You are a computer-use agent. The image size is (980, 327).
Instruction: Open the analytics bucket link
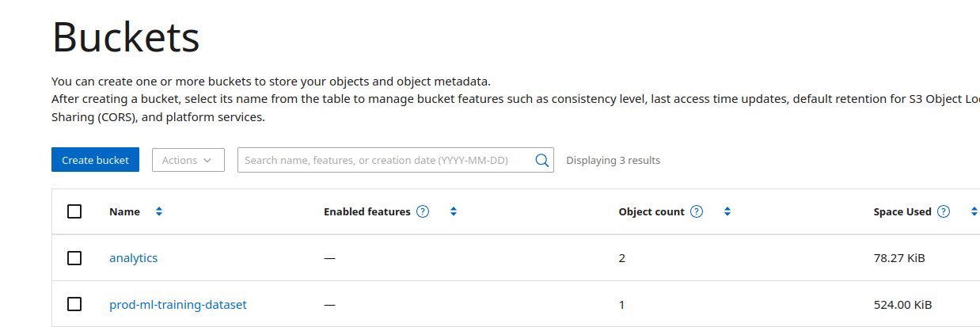(134, 258)
